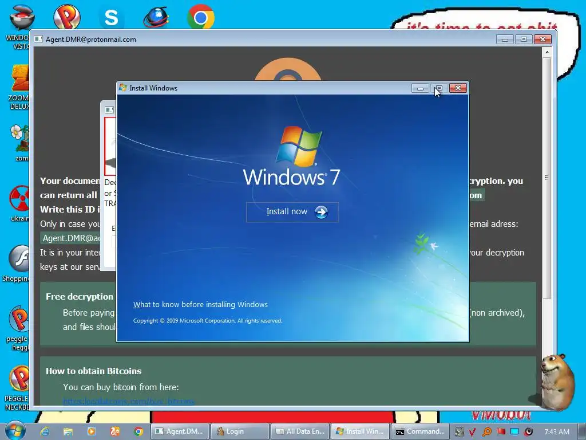Open the Skype desktop shortcut
The width and height of the screenshot is (586, 440).
112,17
